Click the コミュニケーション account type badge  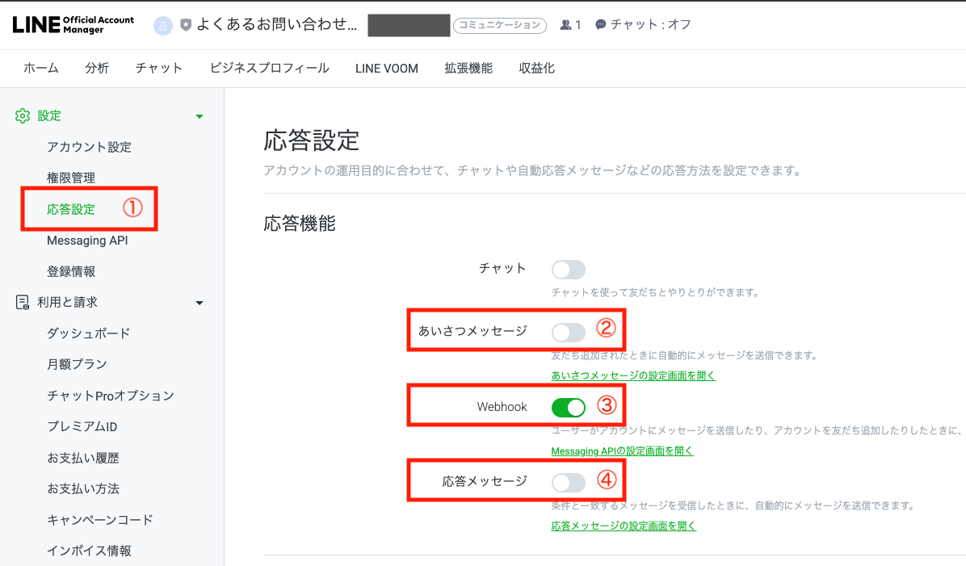(500, 25)
